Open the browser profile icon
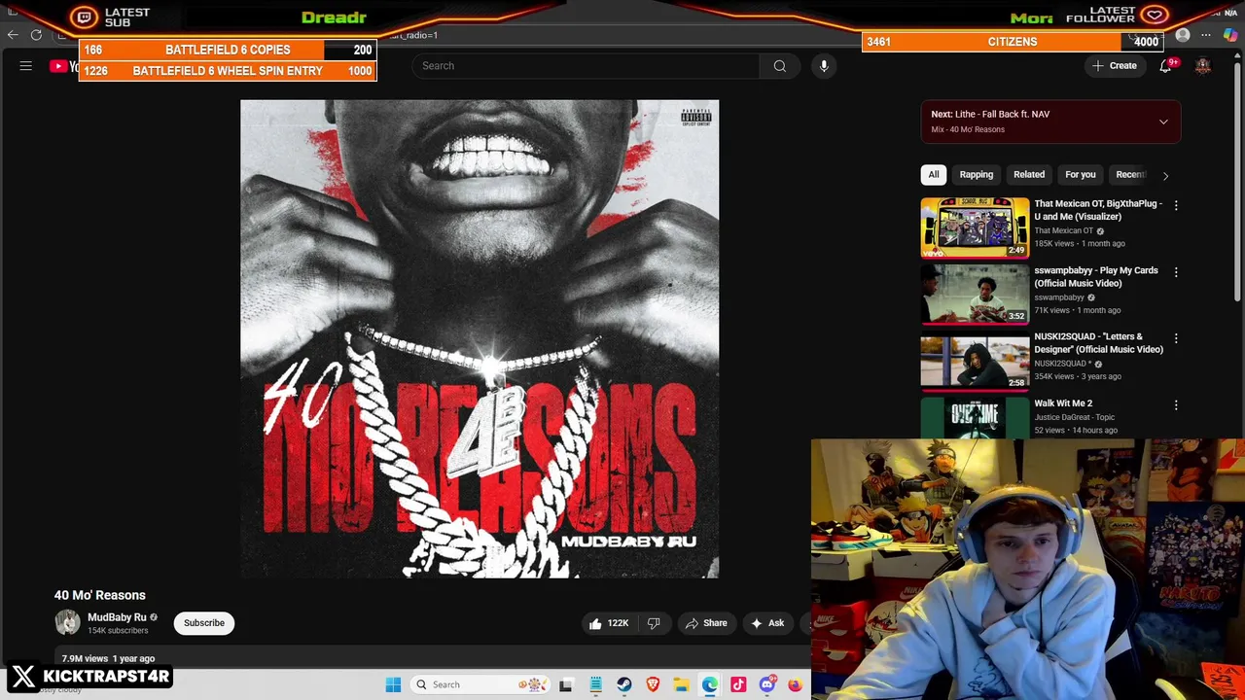This screenshot has width=1245, height=700. click(1183, 35)
